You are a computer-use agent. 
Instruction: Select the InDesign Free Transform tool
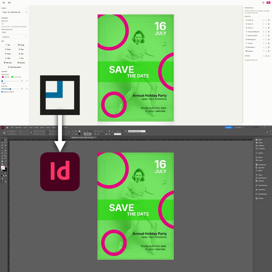point(5,156)
